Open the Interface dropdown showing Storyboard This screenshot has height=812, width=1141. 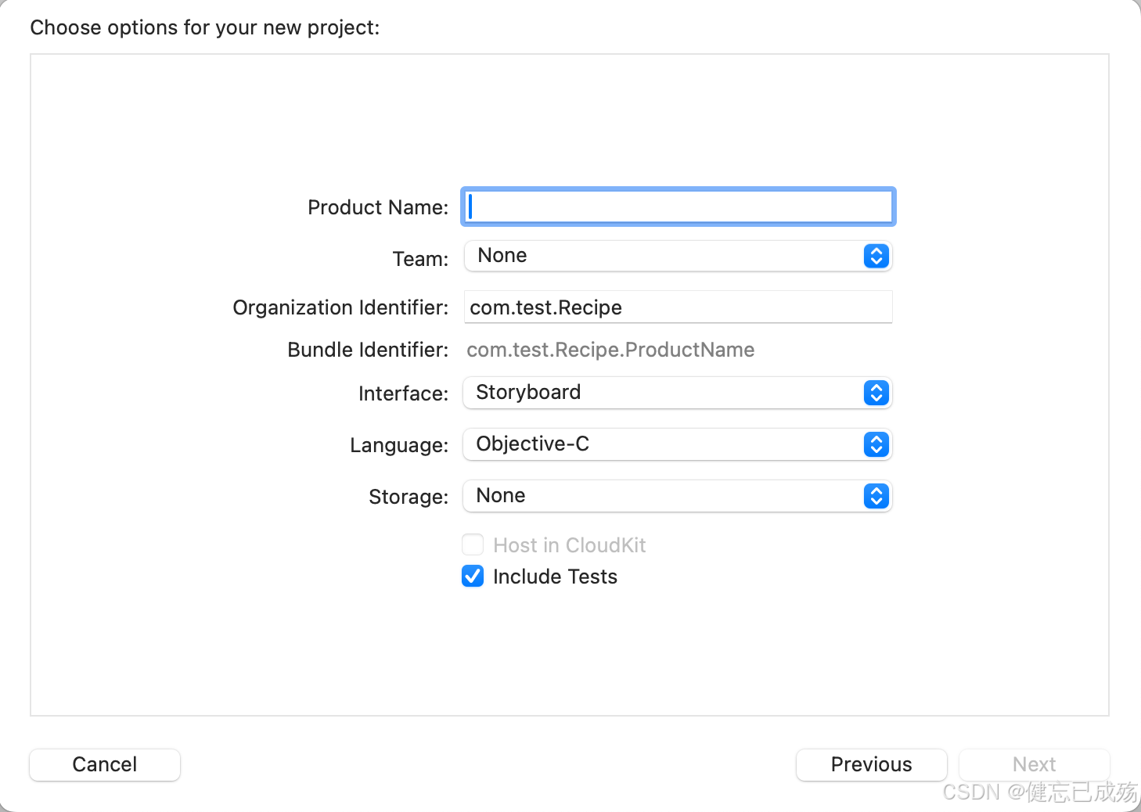pos(664,393)
